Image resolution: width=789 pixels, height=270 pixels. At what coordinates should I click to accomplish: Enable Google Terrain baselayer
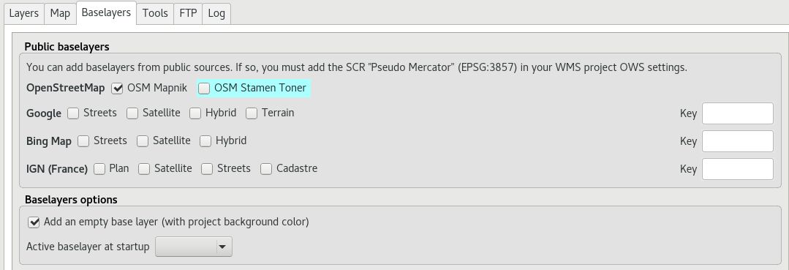coord(252,113)
